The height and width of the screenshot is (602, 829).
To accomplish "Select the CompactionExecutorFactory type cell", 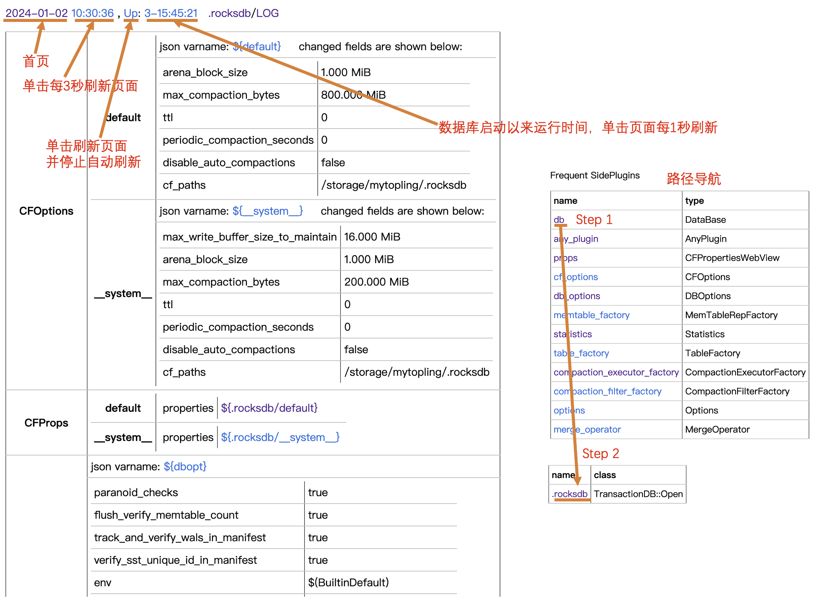I will [745, 372].
